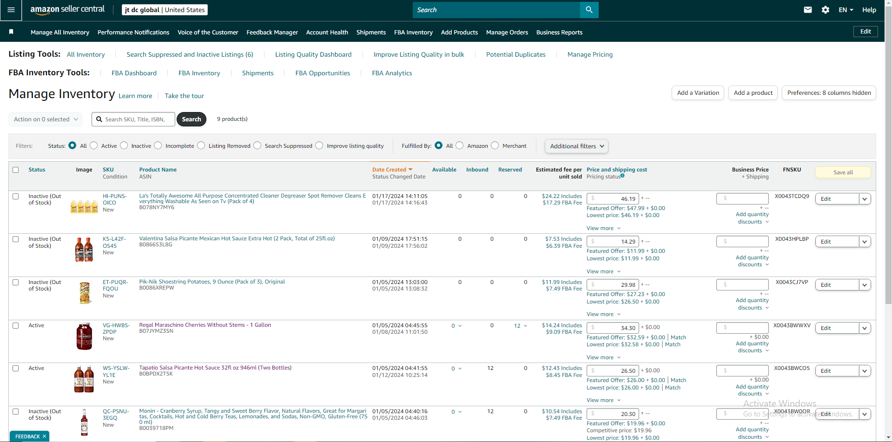Click the Take the tour link
The image size is (892, 442).
184,96
